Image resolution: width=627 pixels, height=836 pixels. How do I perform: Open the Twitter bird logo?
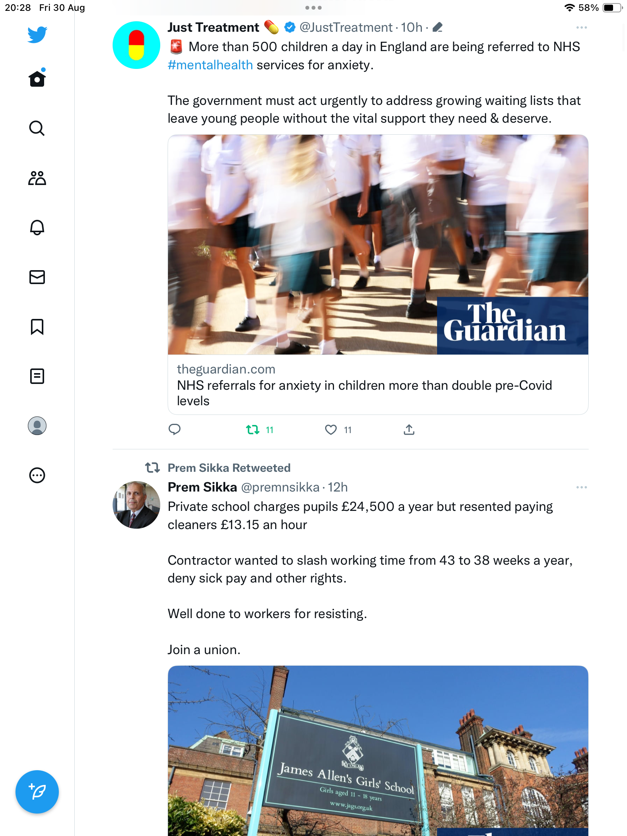click(x=37, y=34)
